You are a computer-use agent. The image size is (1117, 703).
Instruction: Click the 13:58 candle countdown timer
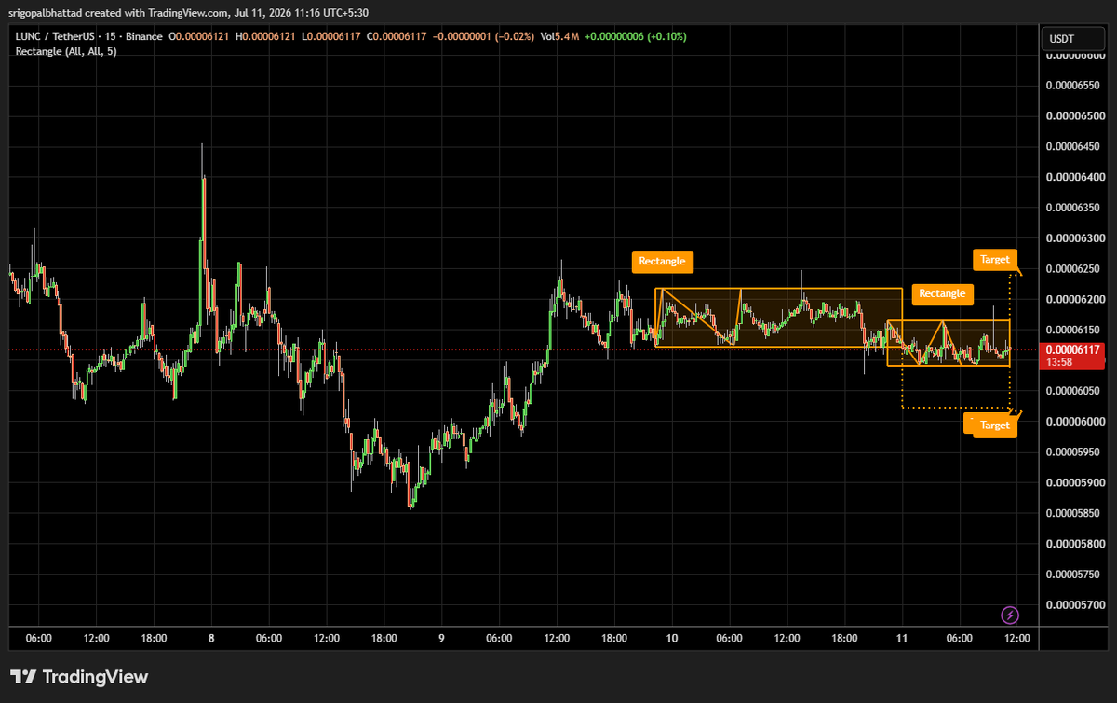[1059, 362]
